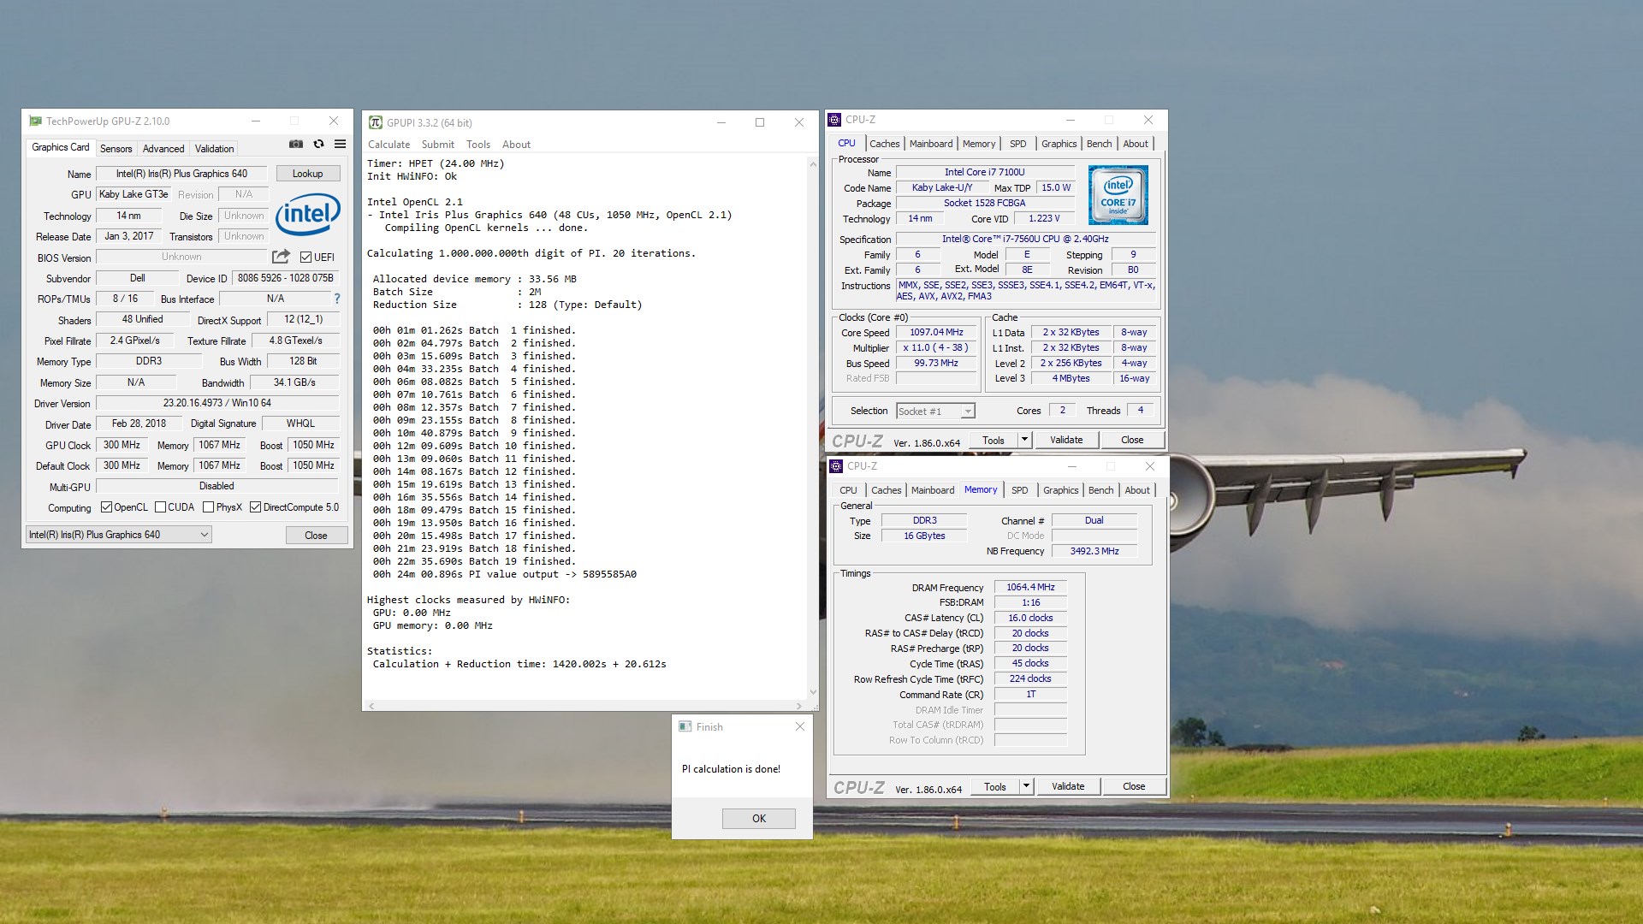Select the Graphics Card tab in GPU-Z
This screenshot has width=1643, height=924.
coord(61,147)
